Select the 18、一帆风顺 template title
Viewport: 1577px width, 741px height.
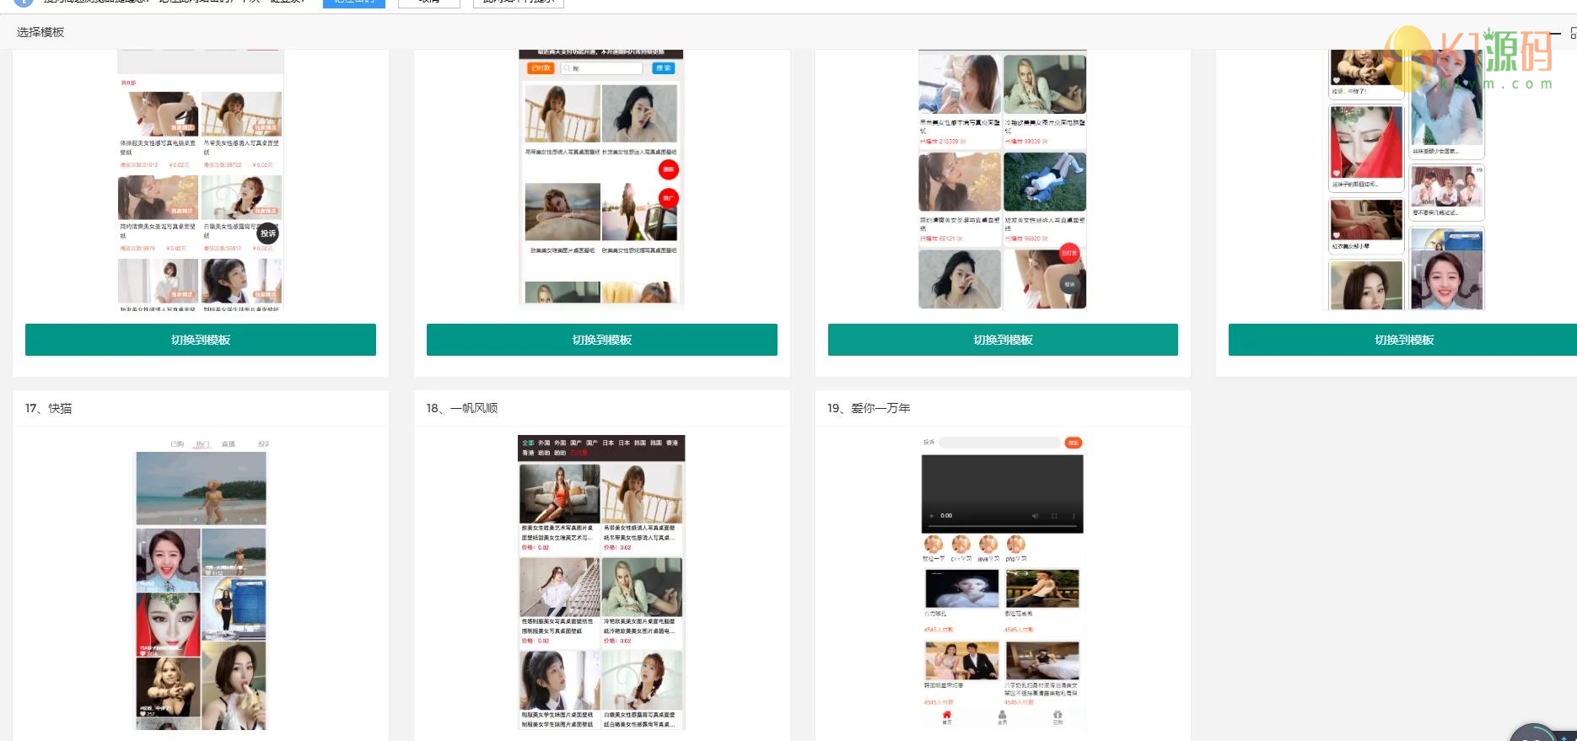click(462, 408)
